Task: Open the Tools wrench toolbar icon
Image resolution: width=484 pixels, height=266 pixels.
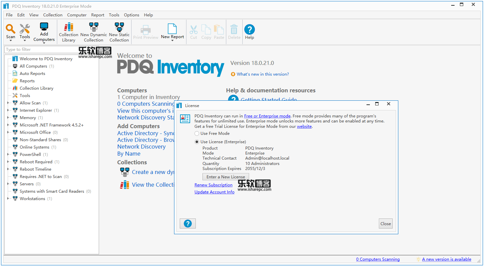Action: point(25,29)
